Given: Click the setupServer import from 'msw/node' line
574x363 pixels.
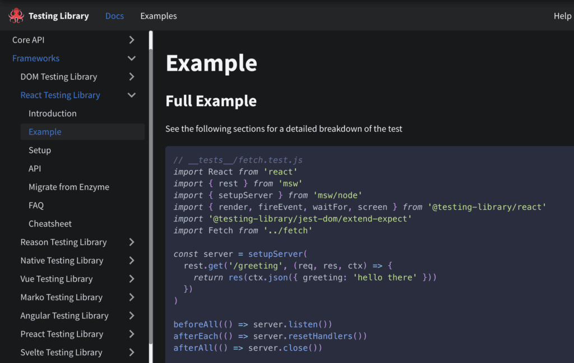Looking at the screenshot, I should click(x=267, y=195).
